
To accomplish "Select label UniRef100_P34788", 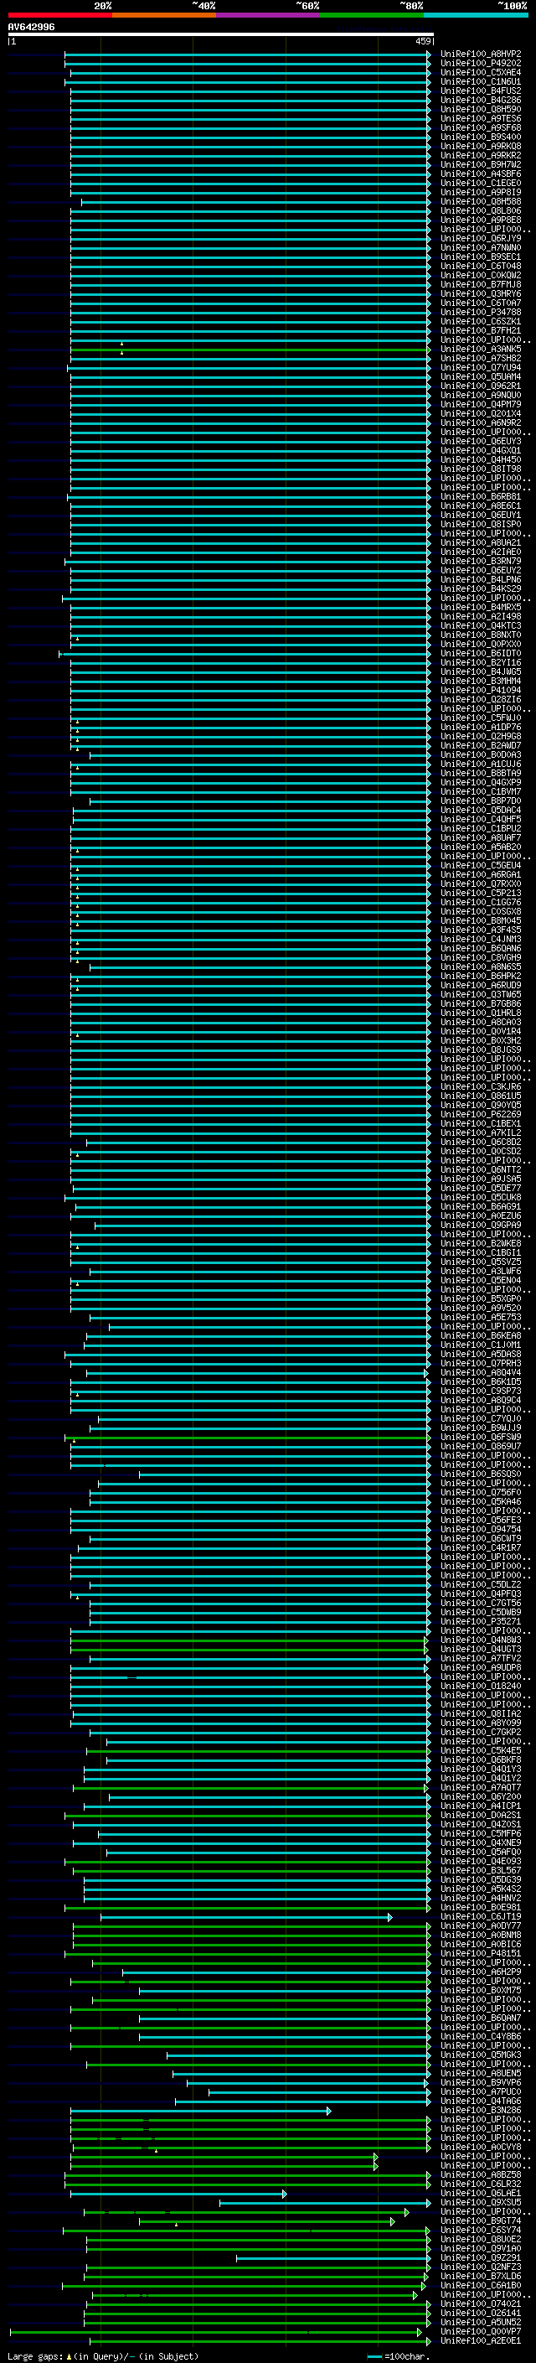I will pyautogui.click(x=481, y=312).
